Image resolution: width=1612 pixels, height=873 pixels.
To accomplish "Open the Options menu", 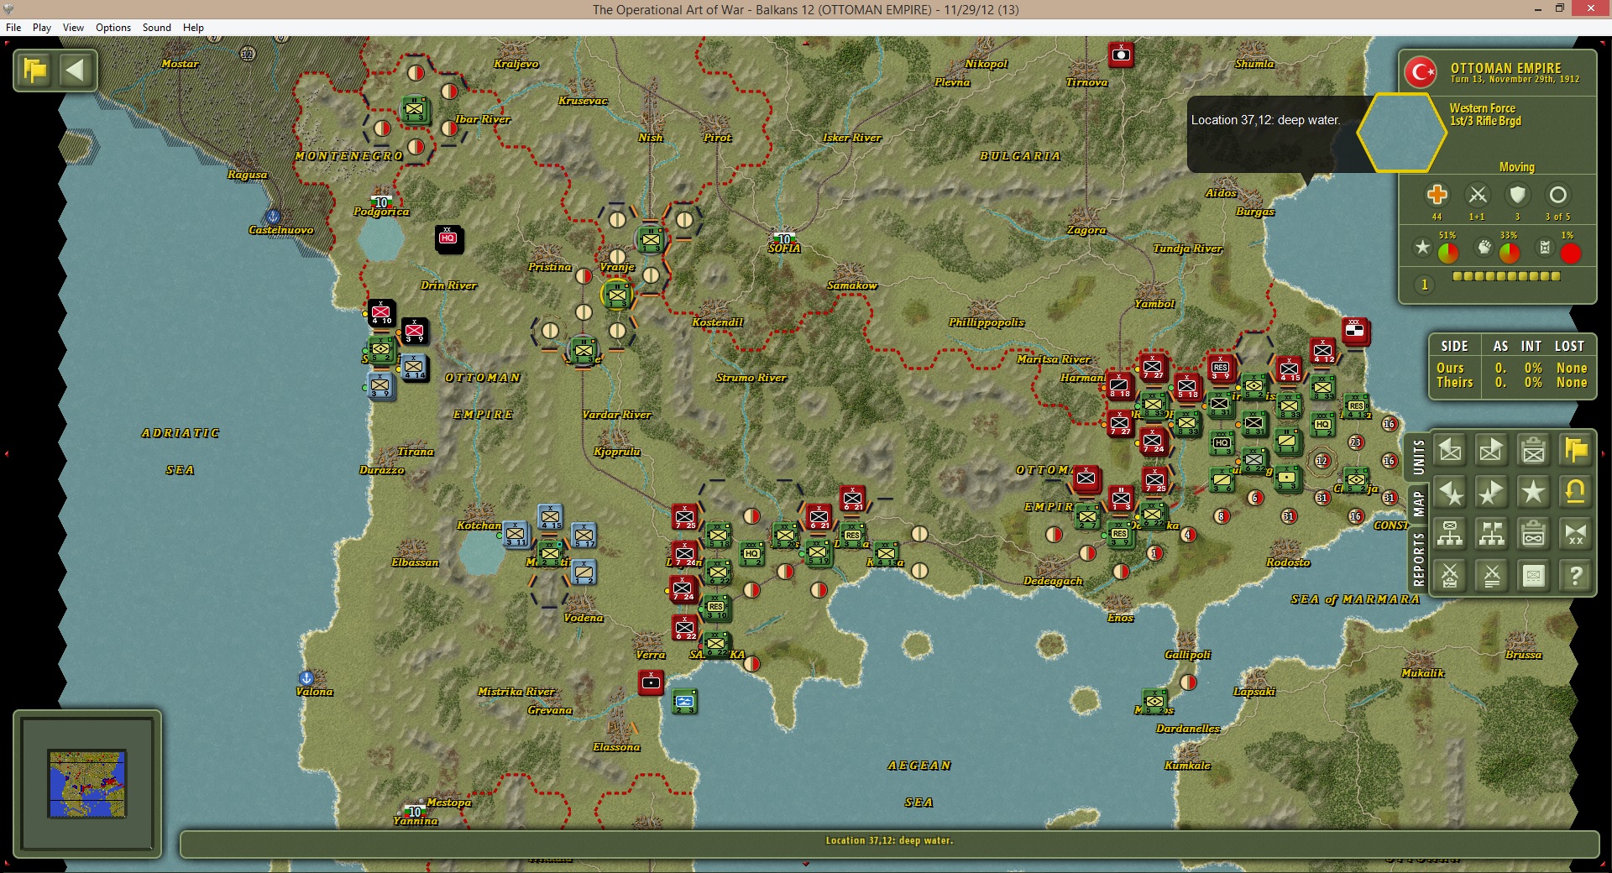I will (113, 28).
